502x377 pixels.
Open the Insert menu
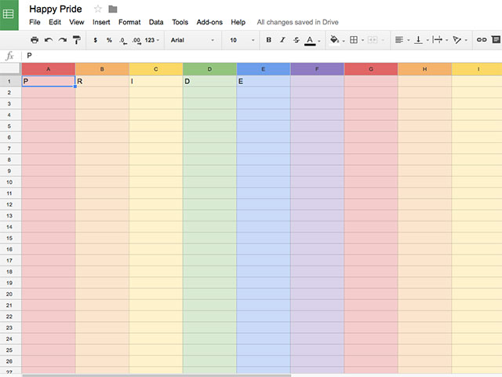tap(101, 23)
